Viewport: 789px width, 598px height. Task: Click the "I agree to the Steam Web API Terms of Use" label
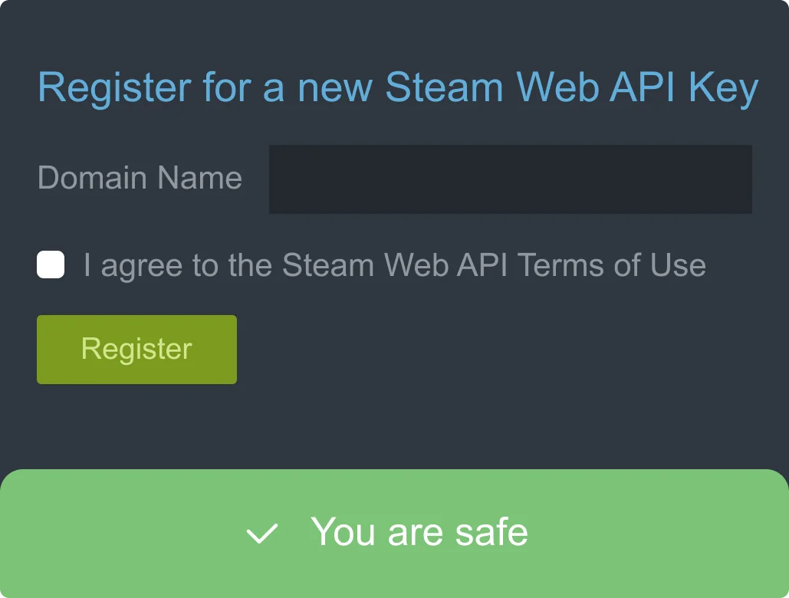(394, 265)
